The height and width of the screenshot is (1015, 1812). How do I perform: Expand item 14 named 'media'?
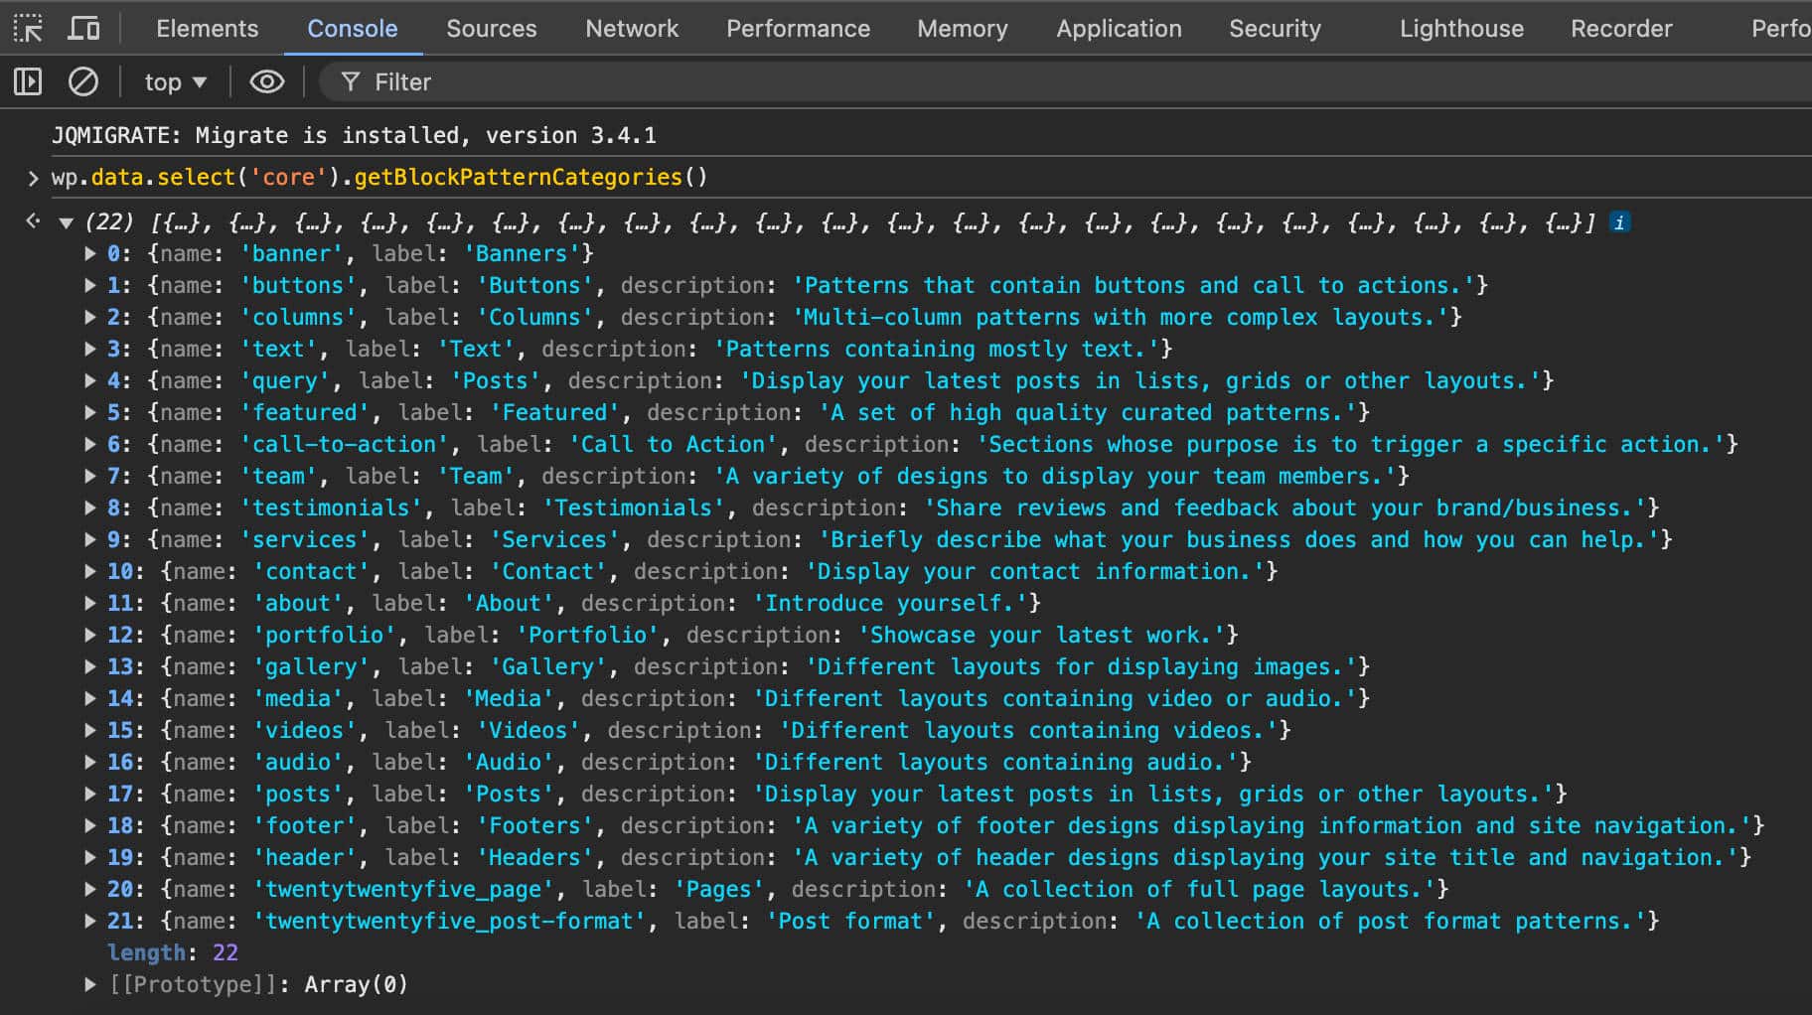[x=90, y=698]
